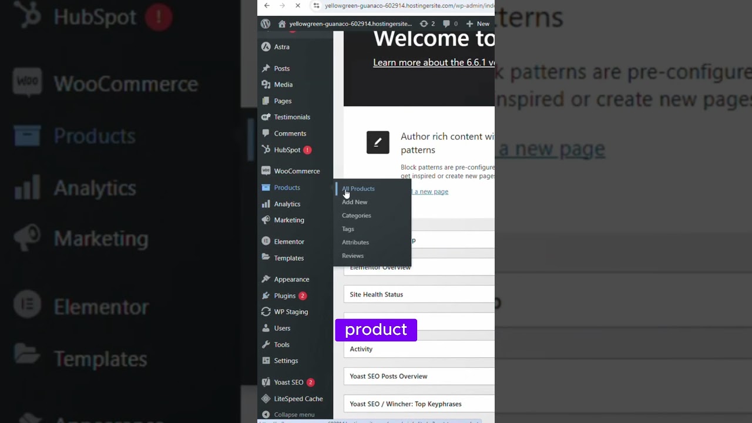Click the plus icon for New content
The height and width of the screenshot is (423, 752).
(469, 23)
